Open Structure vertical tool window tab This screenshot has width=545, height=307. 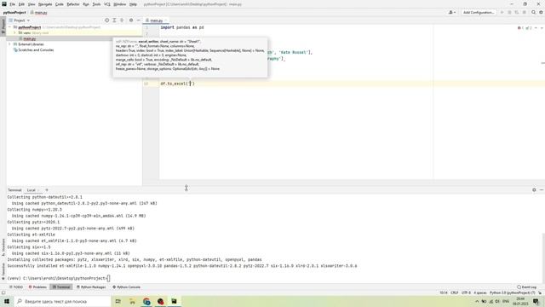[x=3, y=247]
